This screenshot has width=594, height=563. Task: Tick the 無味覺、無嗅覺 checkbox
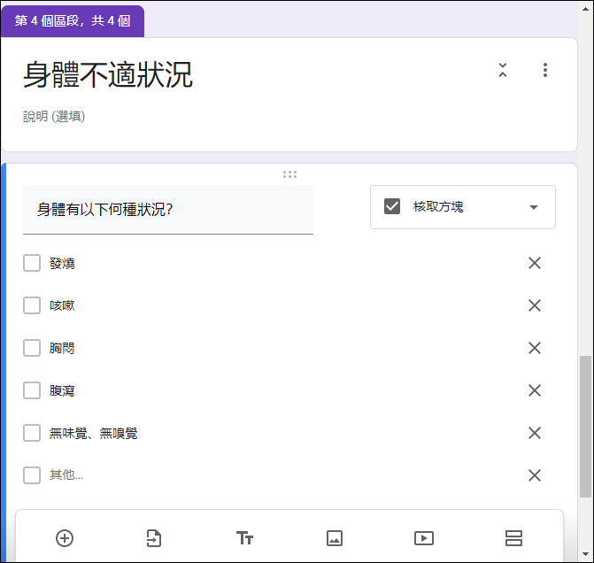32,433
